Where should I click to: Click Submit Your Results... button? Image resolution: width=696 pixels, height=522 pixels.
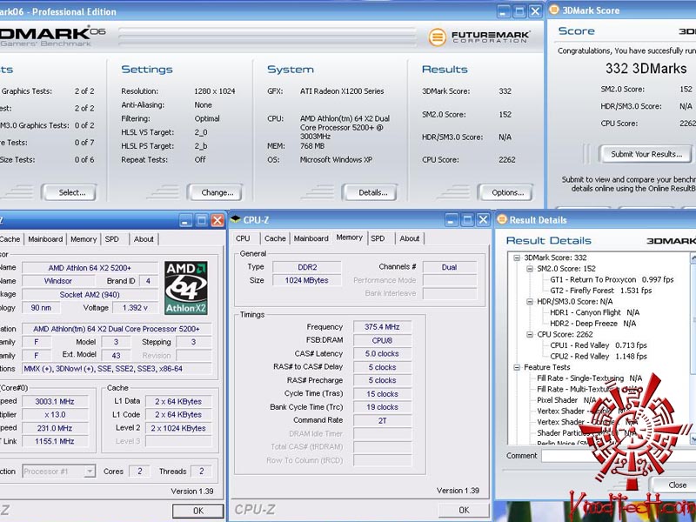pos(646,154)
